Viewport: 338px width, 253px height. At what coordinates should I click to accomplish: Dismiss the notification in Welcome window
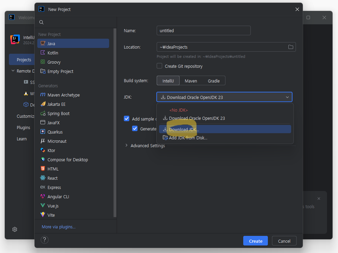pos(319,199)
